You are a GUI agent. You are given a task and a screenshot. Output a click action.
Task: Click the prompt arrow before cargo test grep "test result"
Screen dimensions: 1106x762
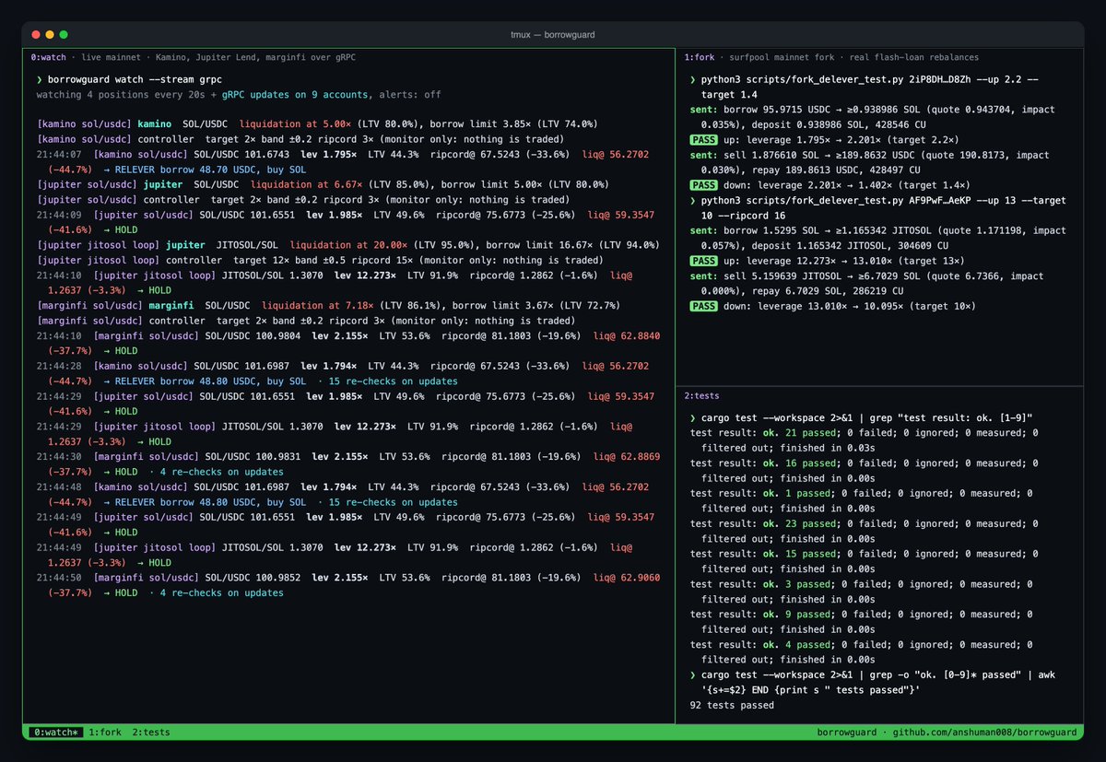693,417
